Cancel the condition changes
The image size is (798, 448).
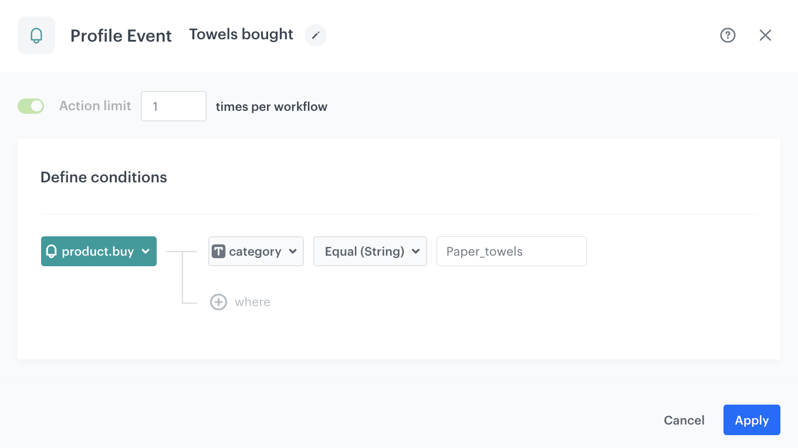(x=684, y=420)
